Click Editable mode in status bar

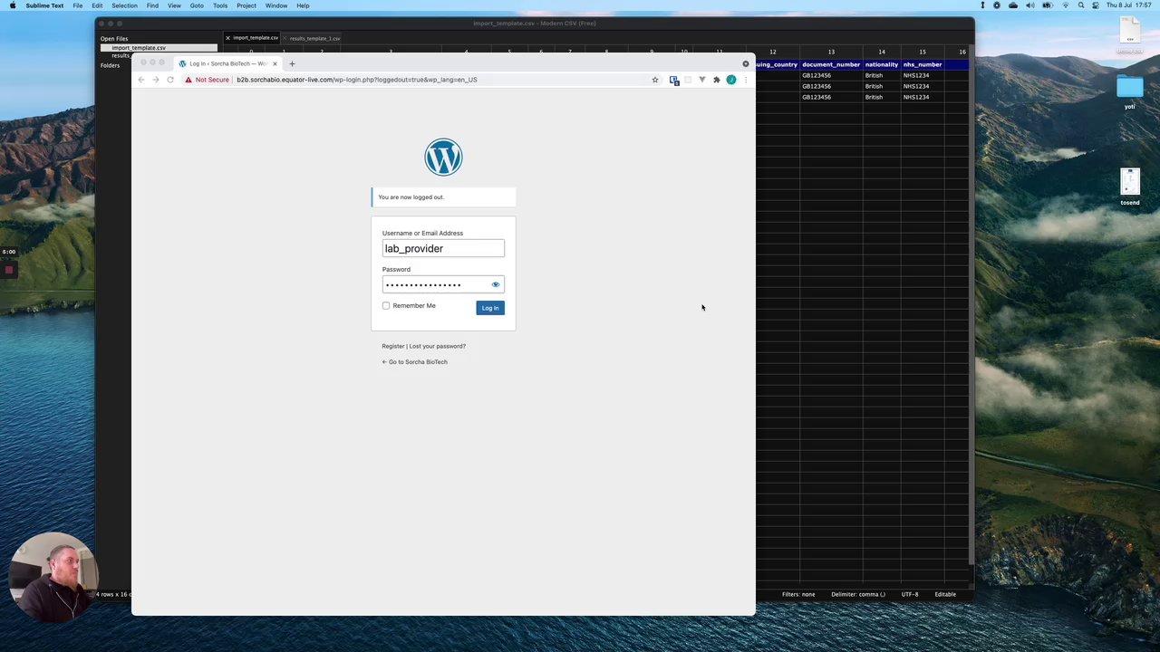pos(945,594)
